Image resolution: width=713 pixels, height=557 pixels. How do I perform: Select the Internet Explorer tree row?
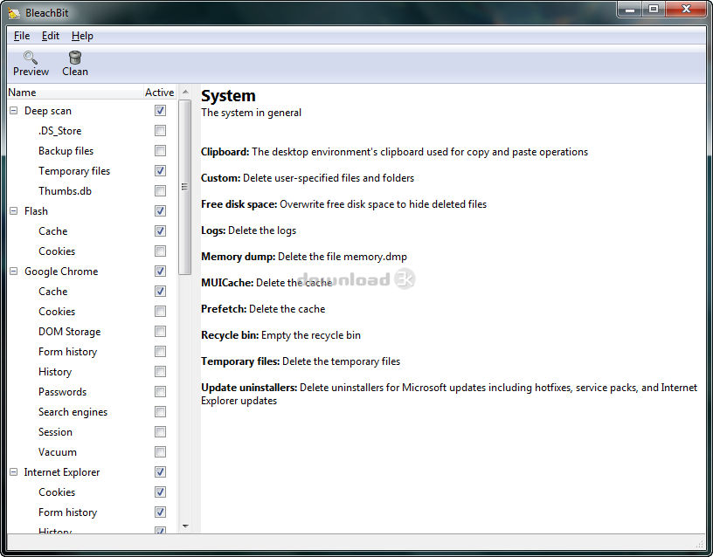pos(93,472)
